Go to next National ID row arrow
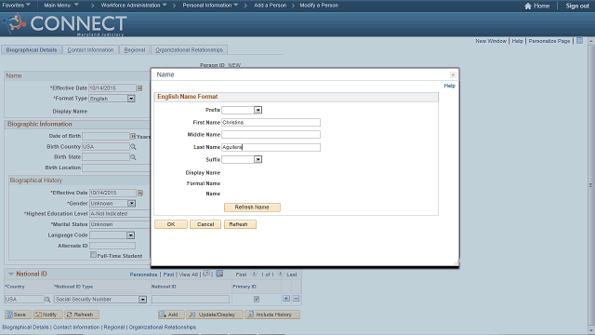This screenshot has height=335, width=595. pos(281,274)
